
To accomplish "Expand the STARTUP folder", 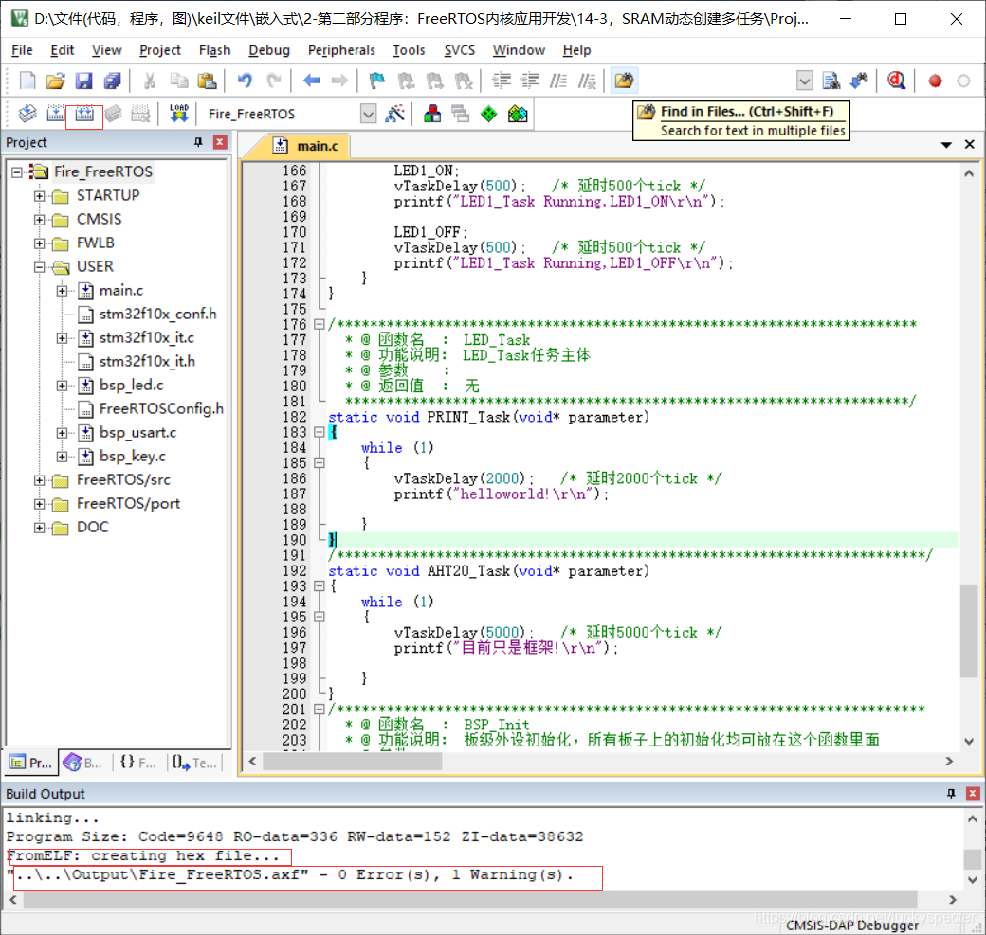I will (40, 195).
